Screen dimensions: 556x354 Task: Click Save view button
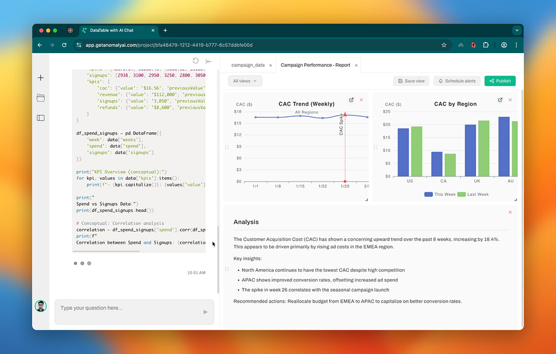click(411, 81)
